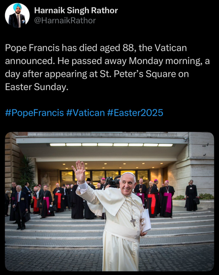This screenshot has width=219, height=275.
Task: Open Harnaik Singh Rathor's profile avatar
Action: pyautogui.click(x=17, y=15)
